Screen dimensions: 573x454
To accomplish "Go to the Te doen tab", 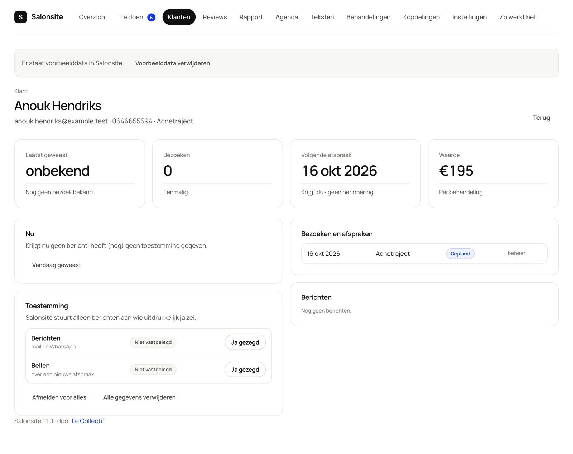I will pyautogui.click(x=138, y=17).
